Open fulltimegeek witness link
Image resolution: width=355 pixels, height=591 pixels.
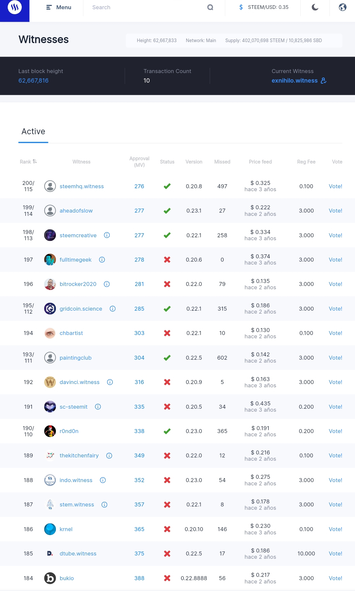(76, 260)
